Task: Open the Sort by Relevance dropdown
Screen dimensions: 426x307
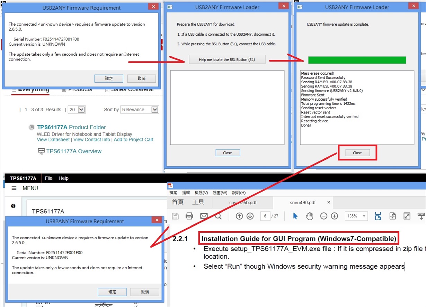Action: pos(140,110)
